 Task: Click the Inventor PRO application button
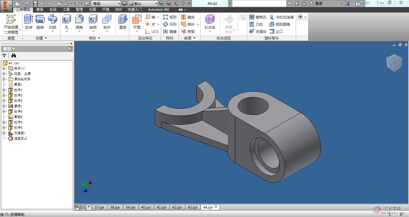coord(6,6)
